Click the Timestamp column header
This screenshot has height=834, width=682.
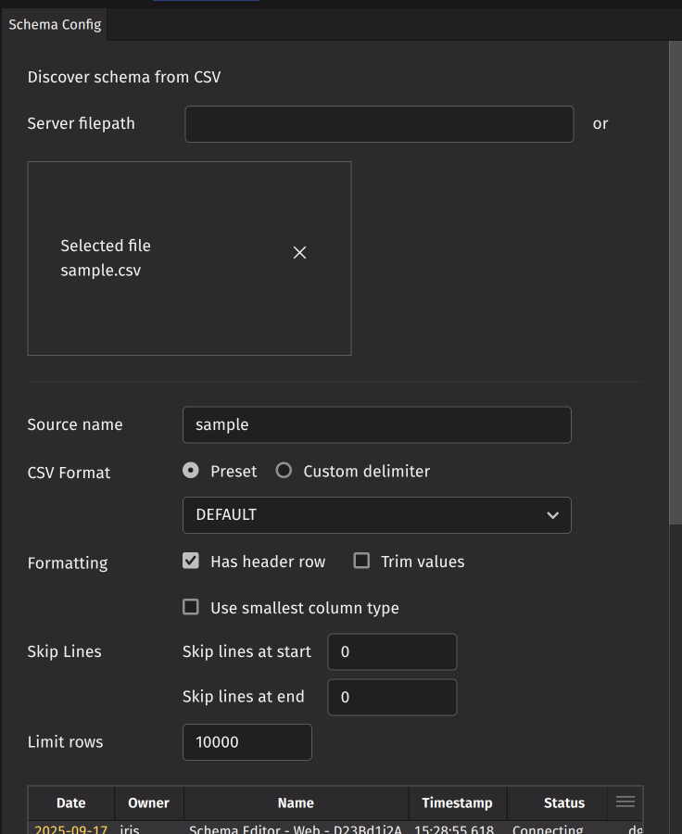click(457, 803)
